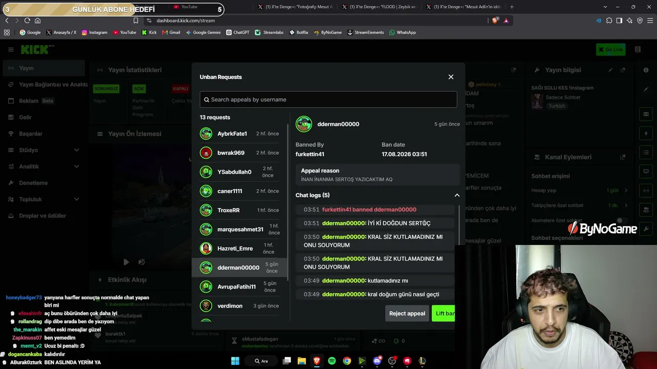The width and height of the screenshot is (657, 369).
Task: Open Takipçilere özel sohbet setting chevron
Action: pyautogui.click(x=626, y=206)
